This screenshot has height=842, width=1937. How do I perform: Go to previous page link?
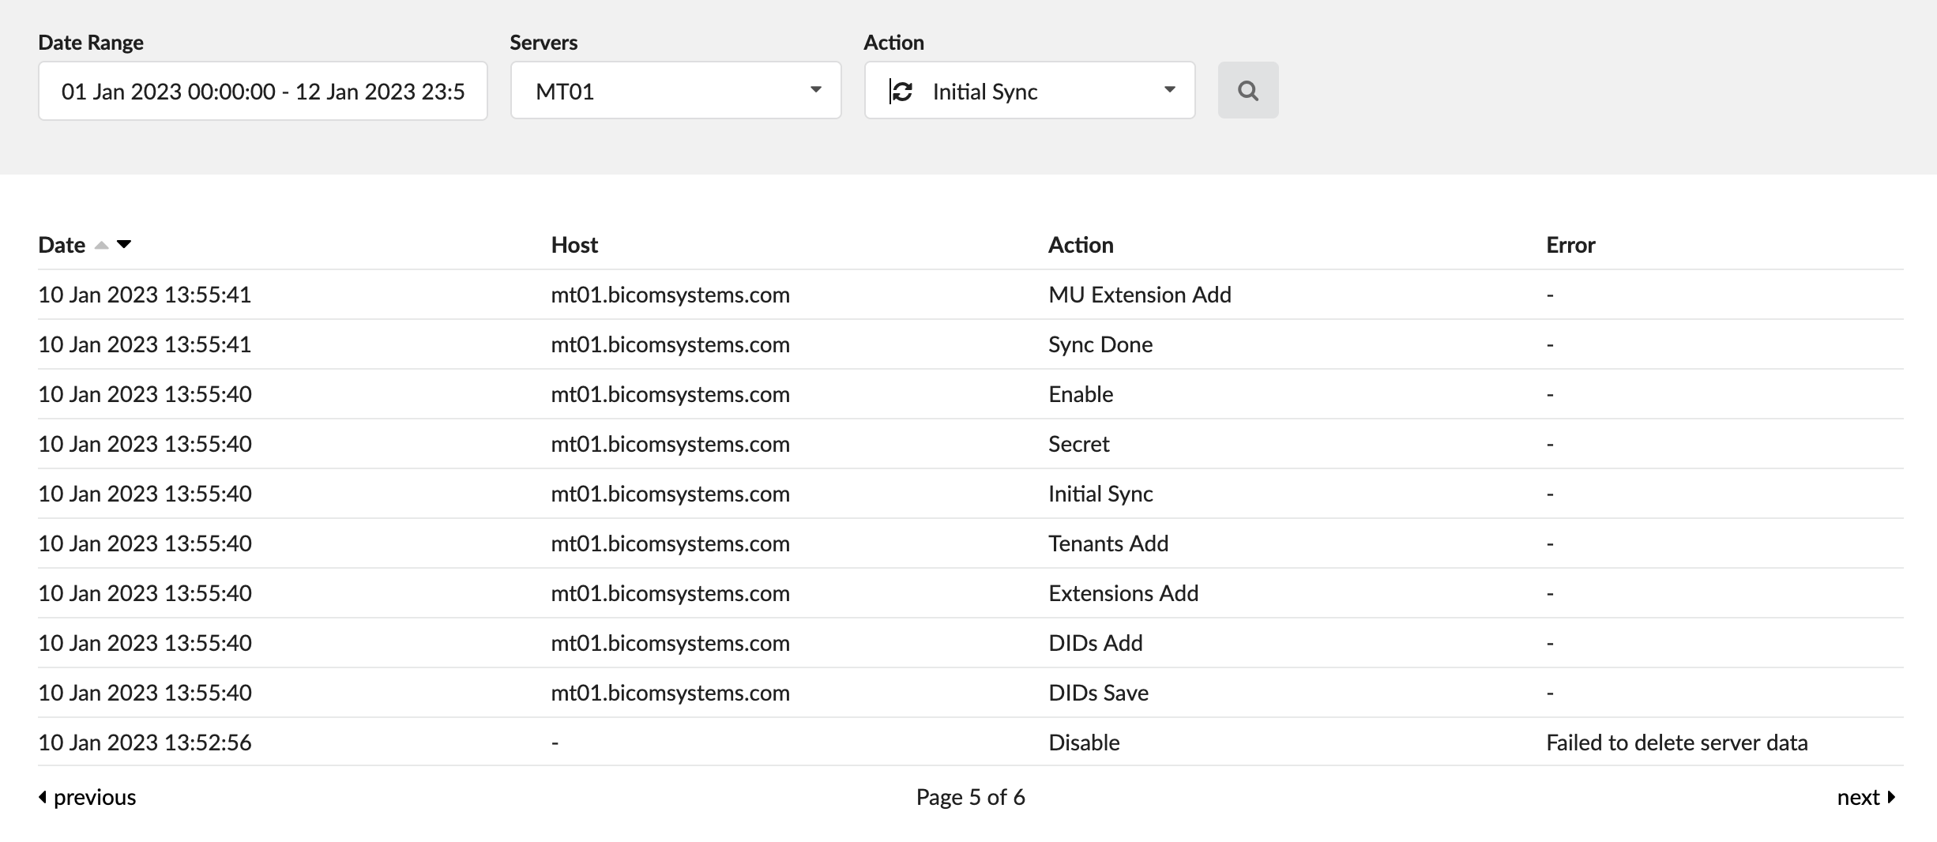pyautogui.click(x=87, y=797)
